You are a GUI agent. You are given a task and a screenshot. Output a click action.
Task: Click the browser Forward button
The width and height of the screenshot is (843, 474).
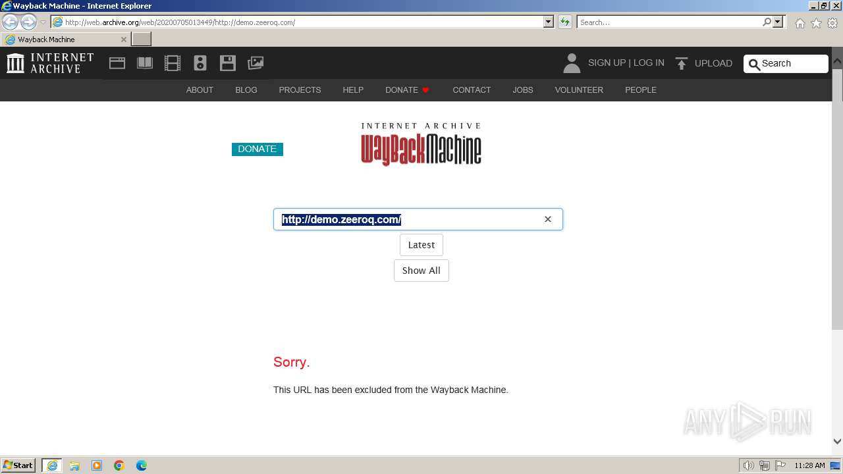pos(28,22)
